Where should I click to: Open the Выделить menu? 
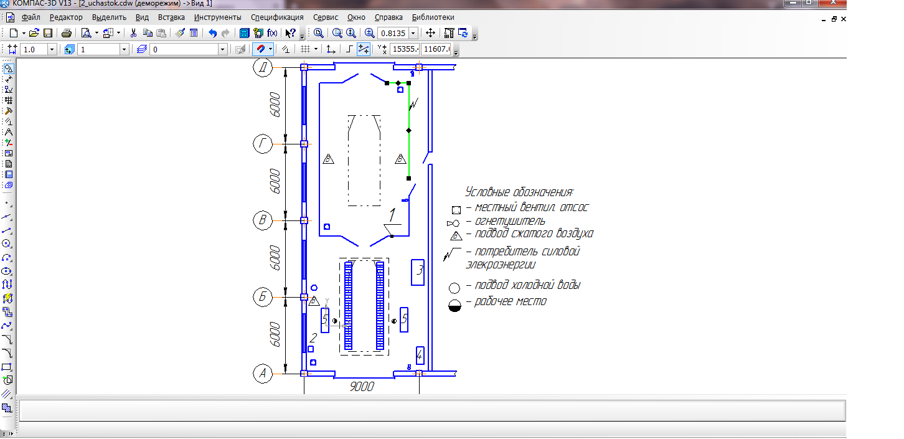pos(109,17)
